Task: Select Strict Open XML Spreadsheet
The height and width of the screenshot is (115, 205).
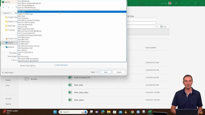Action: pyautogui.click(x=28, y=59)
